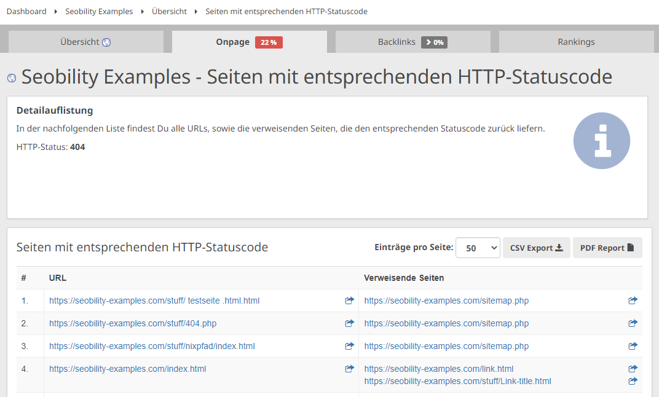Viewport: 659px width, 397px height.
Task: Open external icon for sitemap.php in row 2
Action: 633,323
